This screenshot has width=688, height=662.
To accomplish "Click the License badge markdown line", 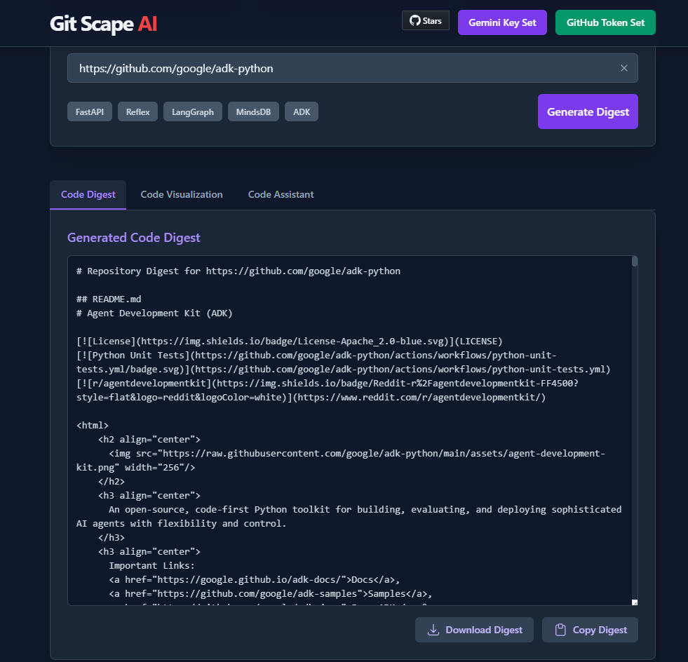I will [x=290, y=341].
